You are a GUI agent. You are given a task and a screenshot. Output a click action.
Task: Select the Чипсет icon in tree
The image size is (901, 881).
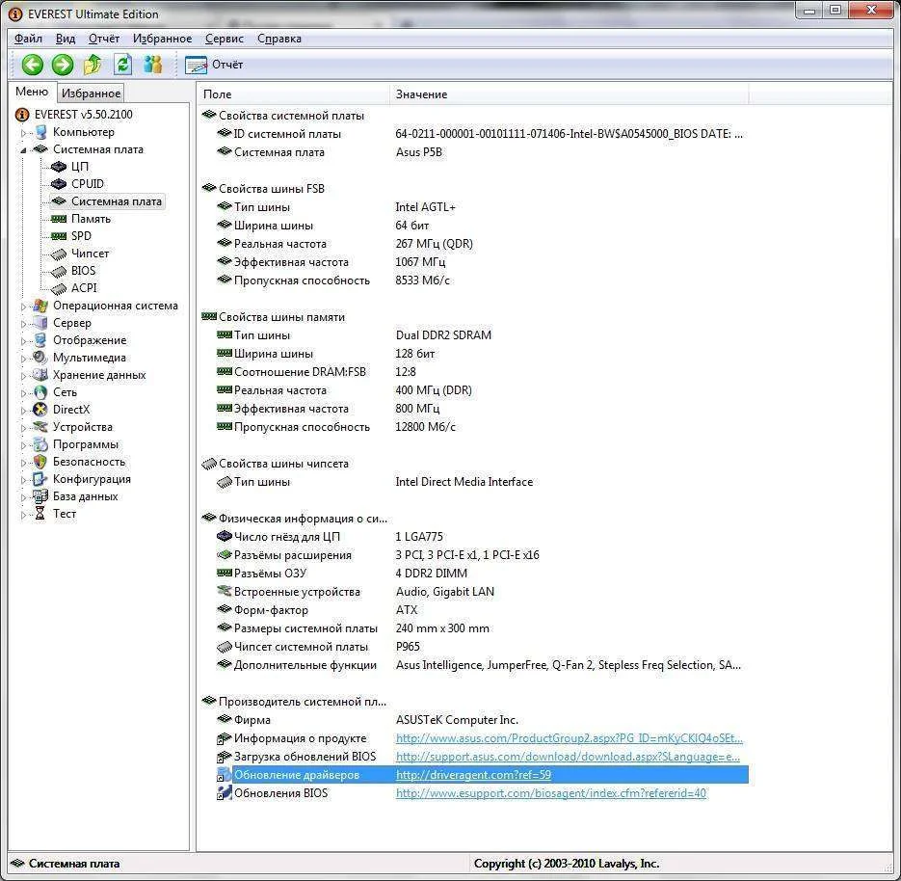[x=59, y=254]
